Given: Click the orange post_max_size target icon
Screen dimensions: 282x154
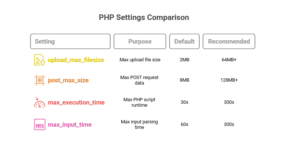Looking at the screenshot, I should click(x=40, y=80).
